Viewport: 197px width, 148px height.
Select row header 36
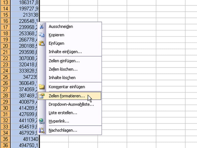(x=5, y=146)
